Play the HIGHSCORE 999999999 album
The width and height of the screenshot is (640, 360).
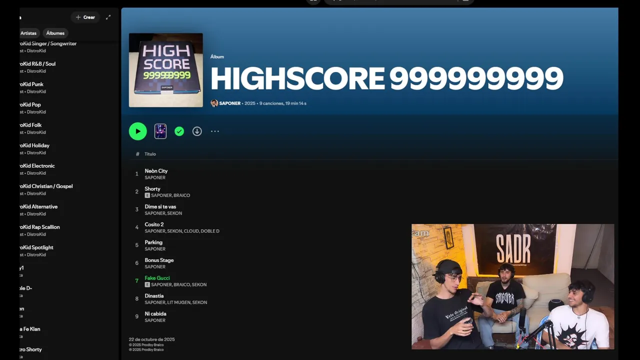137,131
